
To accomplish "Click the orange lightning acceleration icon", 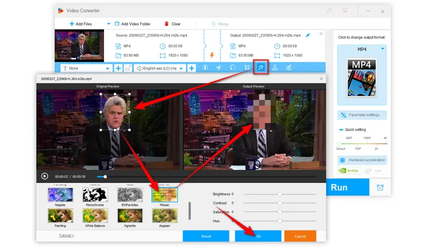I will coord(212,55).
